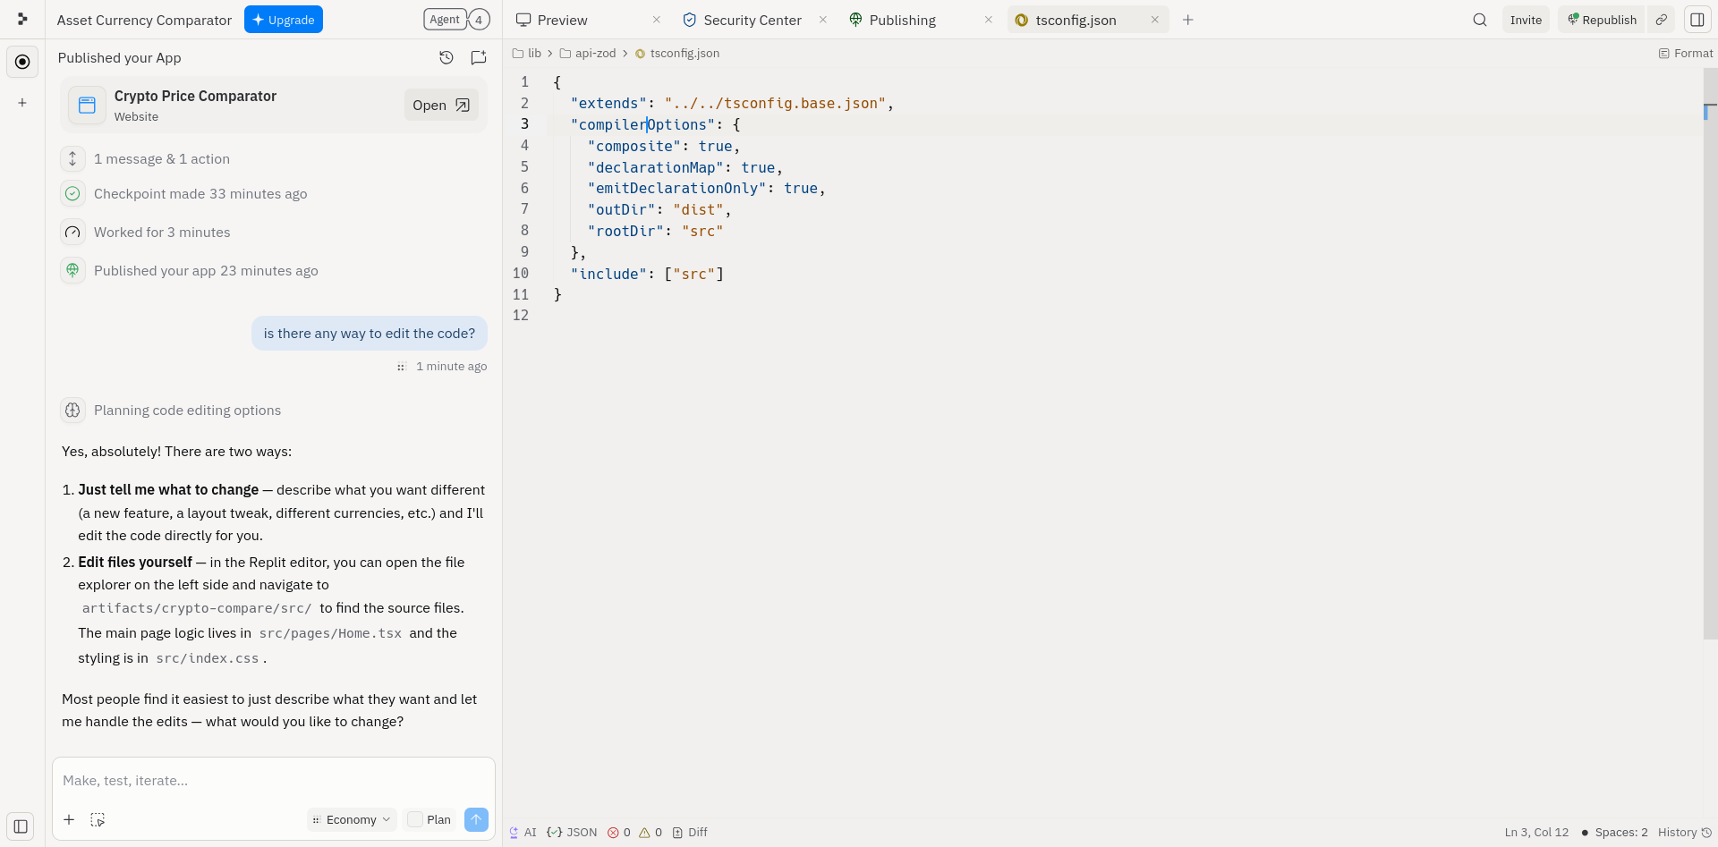Image resolution: width=1718 pixels, height=847 pixels.
Task: Toggle the Agent mode pill
Action: [x=445, y=20]
